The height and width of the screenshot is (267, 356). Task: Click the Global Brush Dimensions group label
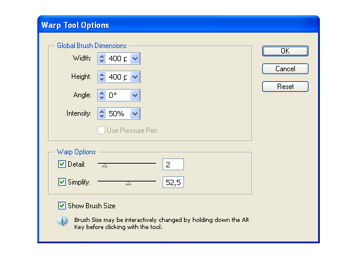[x=92, y=46]
